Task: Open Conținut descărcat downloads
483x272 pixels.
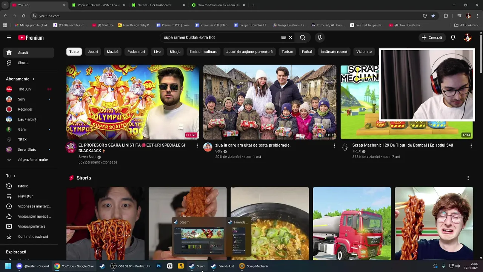Action: click(x=29, y=236)
